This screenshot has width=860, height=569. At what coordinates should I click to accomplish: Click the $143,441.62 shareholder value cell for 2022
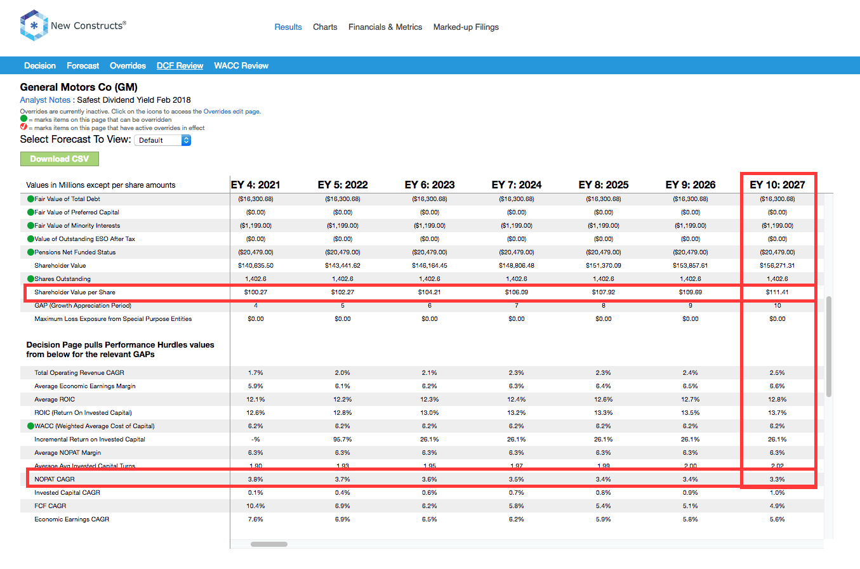[x=343, y=266]
